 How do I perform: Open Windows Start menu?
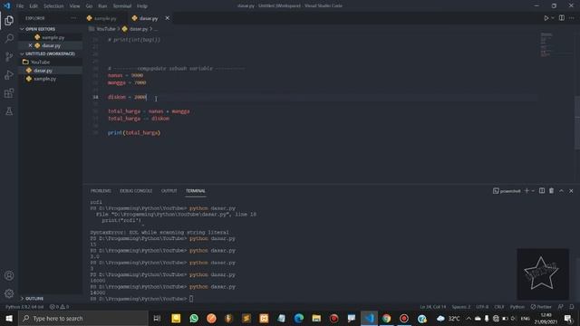pos(9,318)
